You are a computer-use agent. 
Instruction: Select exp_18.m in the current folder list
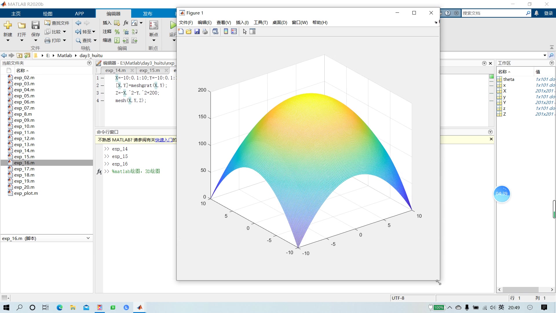pyautogui.click(x=24, y=175)
